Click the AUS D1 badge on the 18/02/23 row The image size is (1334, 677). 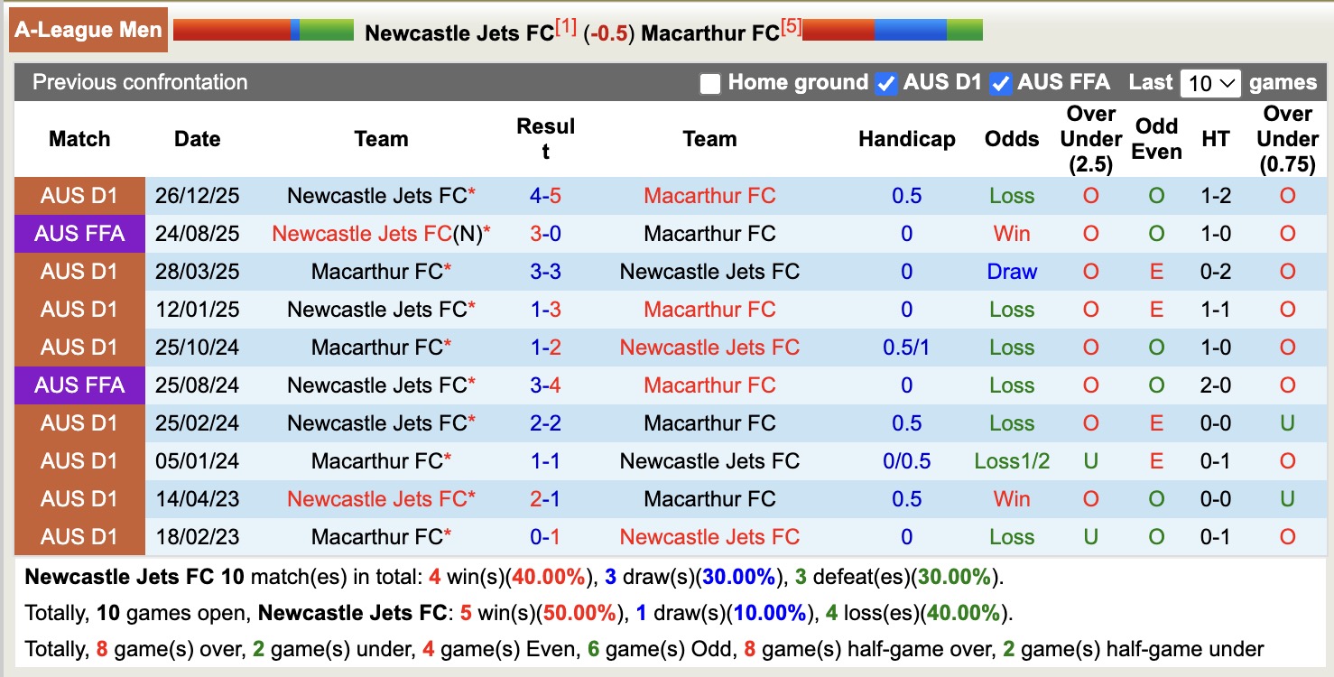click(79, 536)
